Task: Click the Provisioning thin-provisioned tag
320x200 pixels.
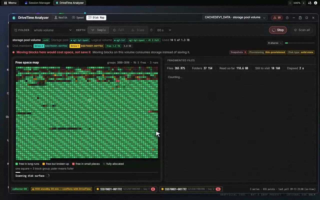Action: 267,52
